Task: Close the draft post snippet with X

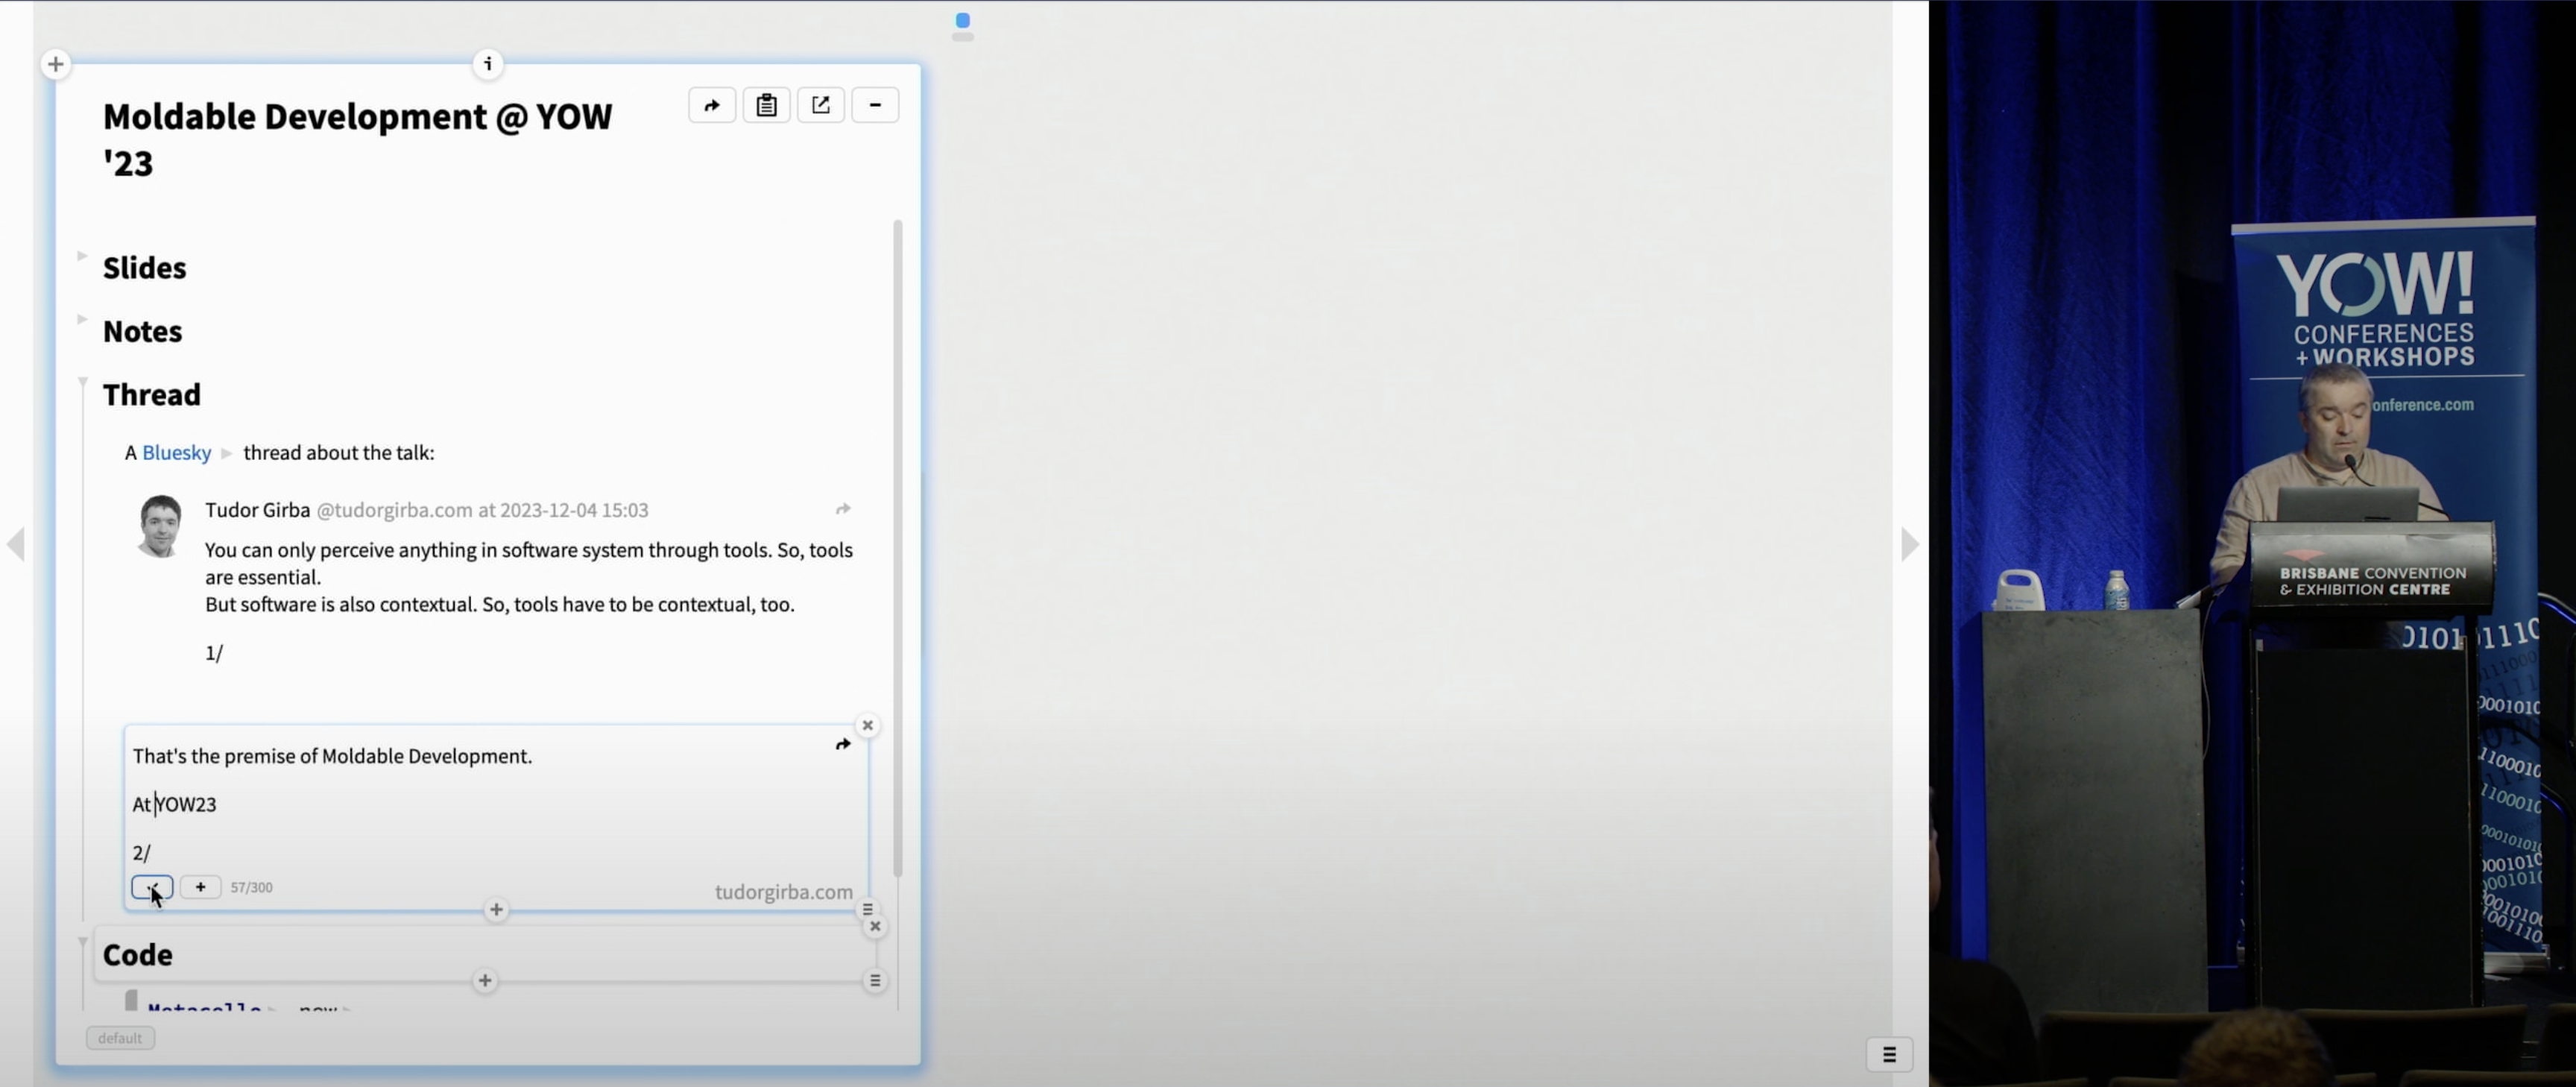Action: pyautogui.click(x=868, y=725)
